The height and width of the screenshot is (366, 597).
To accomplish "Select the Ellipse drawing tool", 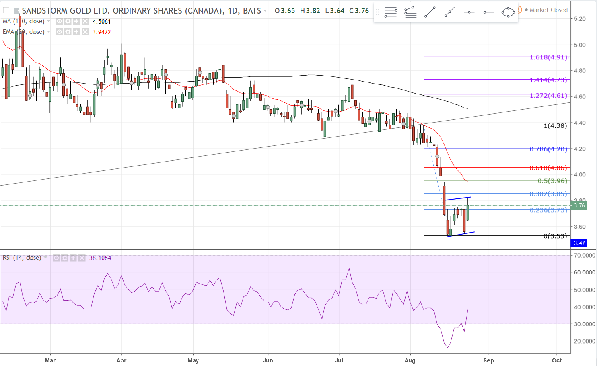I will click(508, 12).
